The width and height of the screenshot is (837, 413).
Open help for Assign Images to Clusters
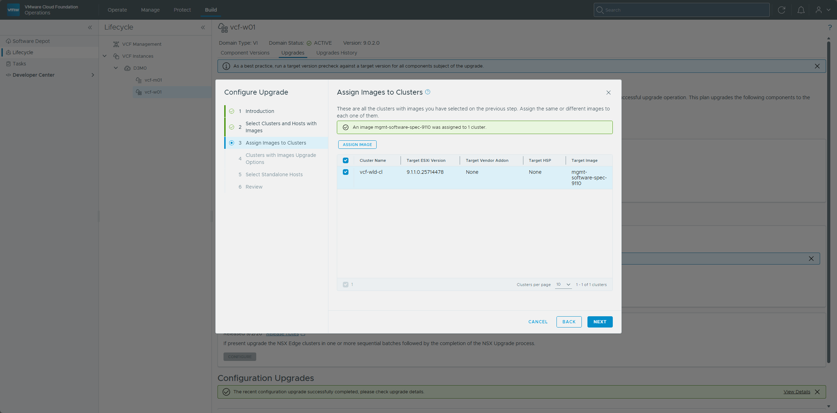coord(428,92)
